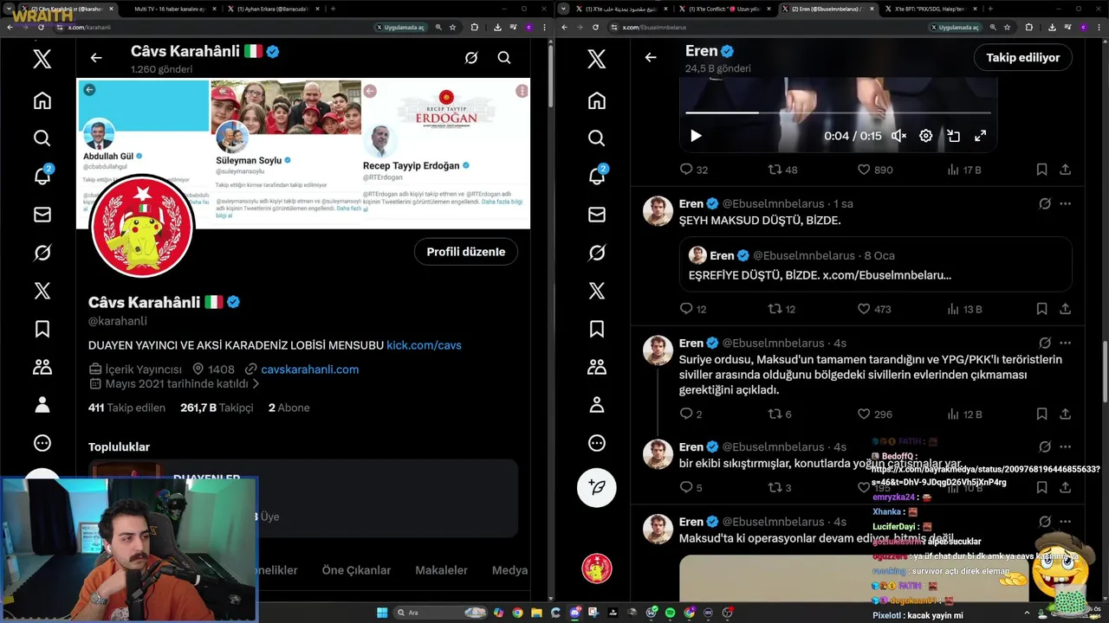Go back from Câvs Karahânli profile
Screen dimensions: 1109x623
click(x=96, y=58)
